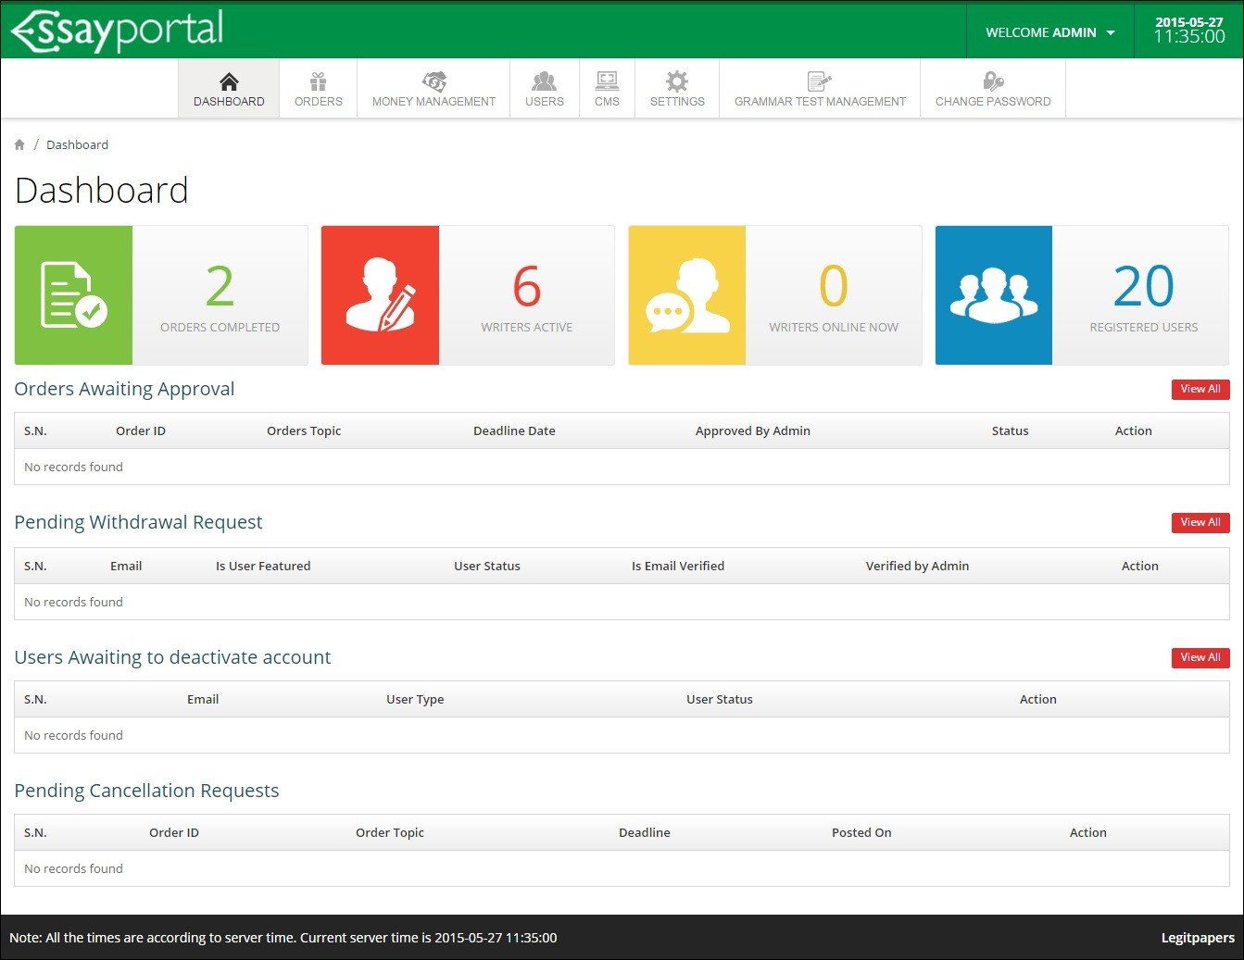View all Pending Withdrawal Requests

click(x=1200, y=523)
